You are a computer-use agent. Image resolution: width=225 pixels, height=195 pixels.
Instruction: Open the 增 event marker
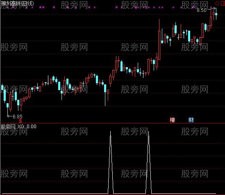coord(172,120)
